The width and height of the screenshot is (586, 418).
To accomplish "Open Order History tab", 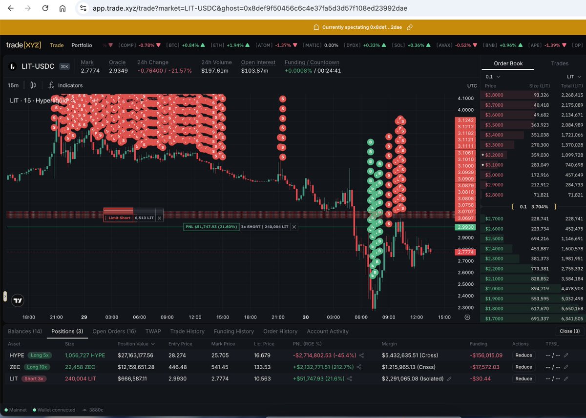I will [x=280, y=331].
